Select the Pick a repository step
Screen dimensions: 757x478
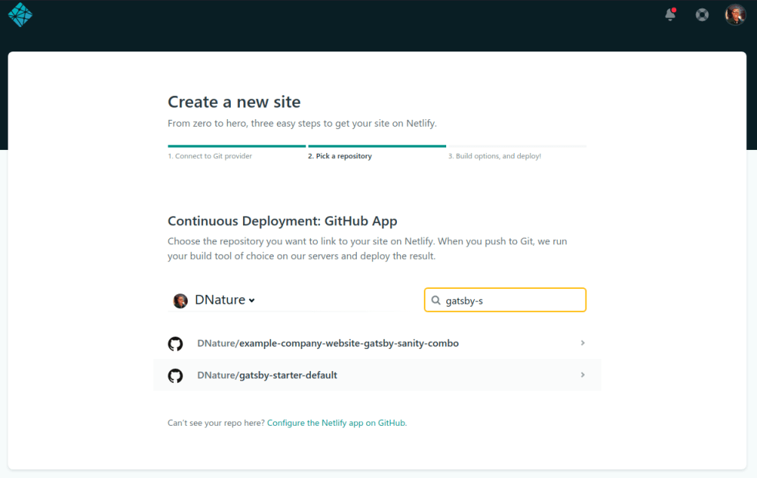[339, 155]
